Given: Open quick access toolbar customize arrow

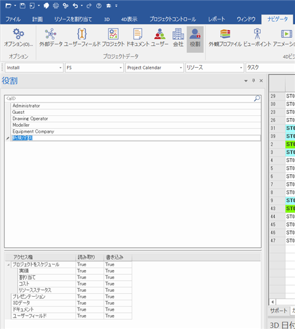Looking at the screenshot, I should click(x=116, y=5).
